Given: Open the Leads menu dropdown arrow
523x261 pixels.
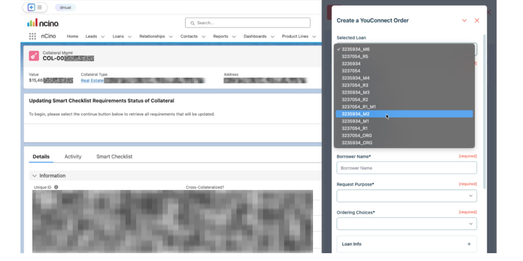Looking at the screenshot, I should tap(103, 37).
